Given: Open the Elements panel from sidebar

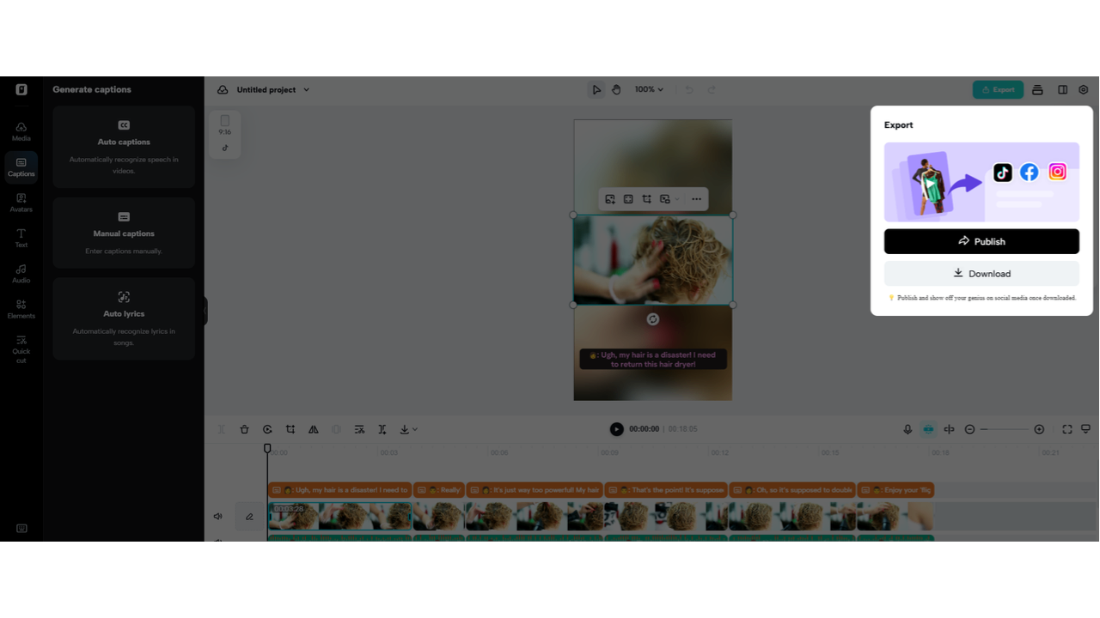Looking at the screenshot, I should tap(21, 309).
